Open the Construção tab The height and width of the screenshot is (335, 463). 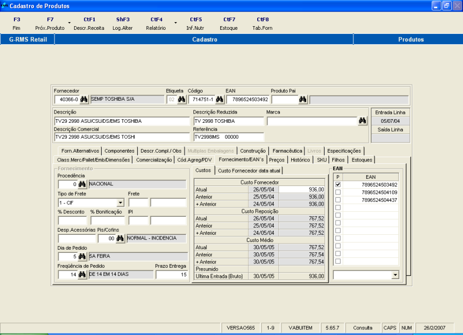tap(253, 151)
